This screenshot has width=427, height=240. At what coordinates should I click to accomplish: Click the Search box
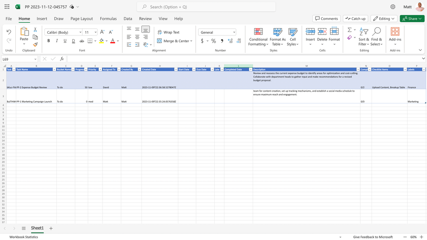click(x=206, y=7)
